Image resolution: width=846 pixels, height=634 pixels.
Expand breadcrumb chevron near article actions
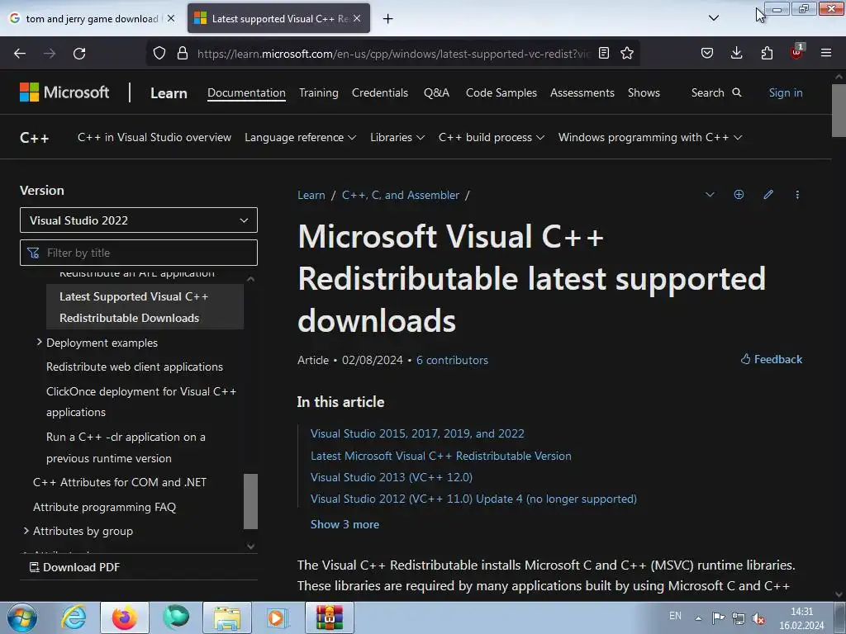710,195
